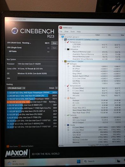
Task: Select the orange Core i7-1362 Running row
Action: click(32, 102)
